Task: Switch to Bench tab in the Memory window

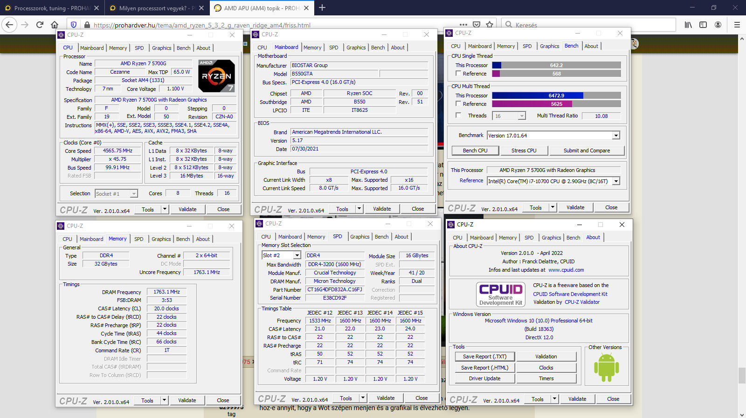Action: click(183, 239)
